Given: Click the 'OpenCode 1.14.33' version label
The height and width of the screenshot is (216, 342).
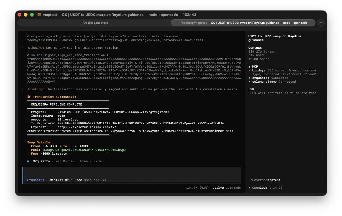Looking at the screenshot, I should 267,188.
